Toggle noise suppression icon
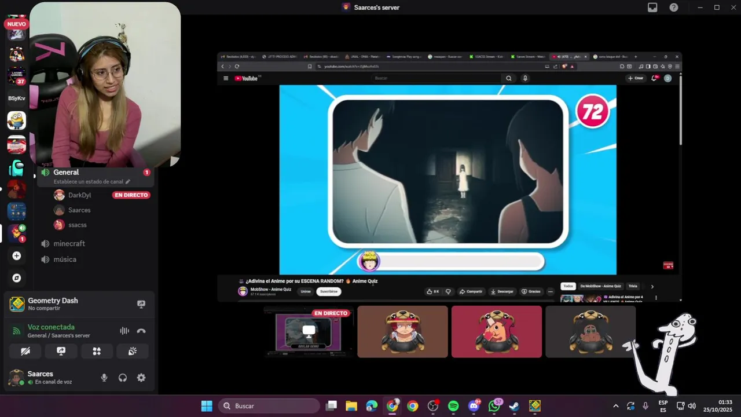The width and height of the screenshot is (741, 417). coord(124,331)
